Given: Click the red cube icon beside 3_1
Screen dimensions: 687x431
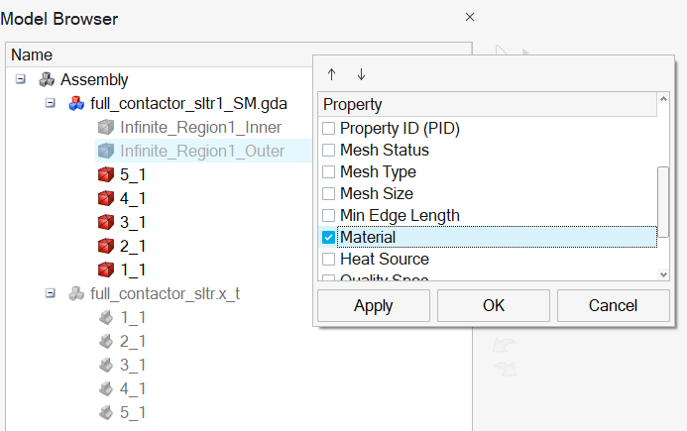Looking at the screenshot, I should pos(105,222).
